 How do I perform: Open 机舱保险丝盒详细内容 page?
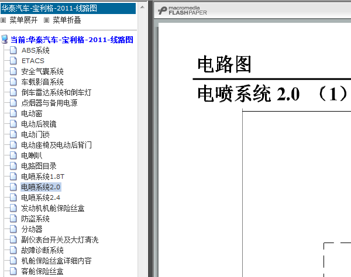[56, 261]
